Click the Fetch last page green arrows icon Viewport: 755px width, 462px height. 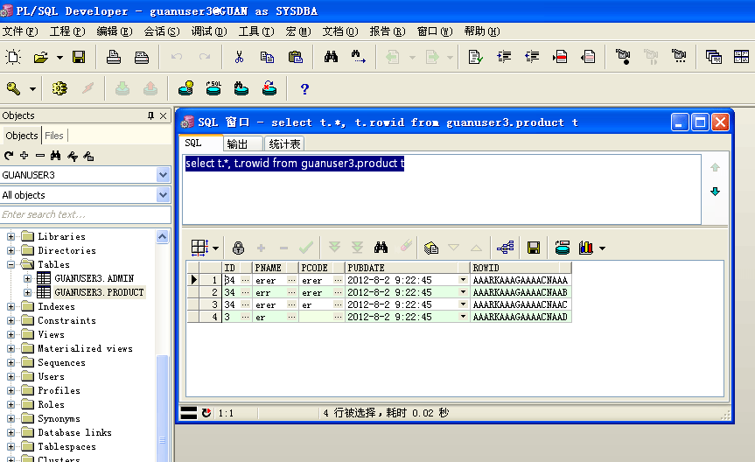(357, 248)
